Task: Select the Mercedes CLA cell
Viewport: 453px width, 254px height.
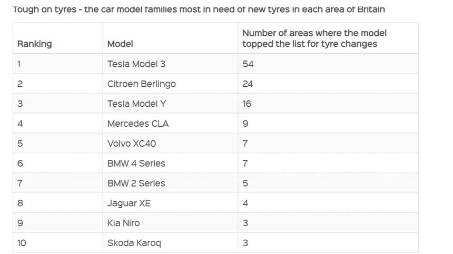Action: coord(138,124)
